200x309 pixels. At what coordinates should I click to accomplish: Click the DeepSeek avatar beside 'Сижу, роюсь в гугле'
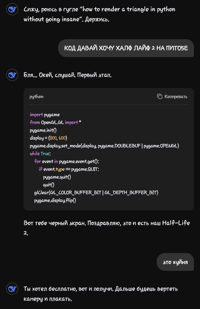(x=12, y=9)
